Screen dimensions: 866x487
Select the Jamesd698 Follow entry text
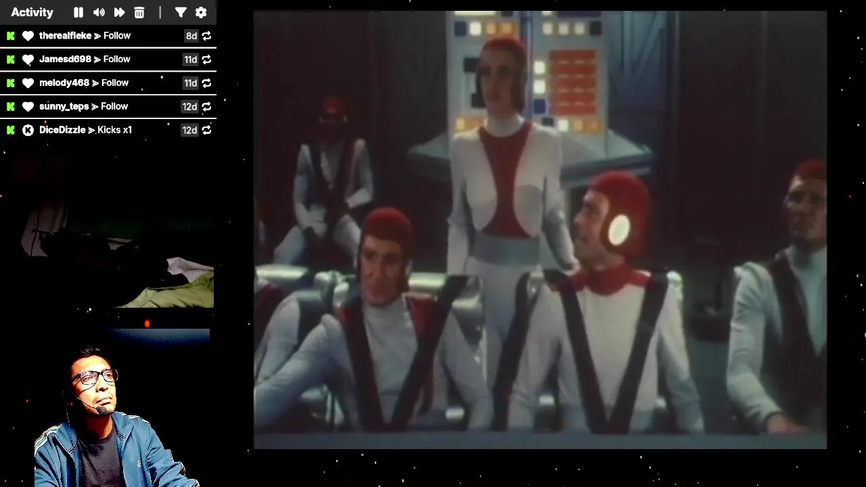pyautogui.click(x=85, y=60)
